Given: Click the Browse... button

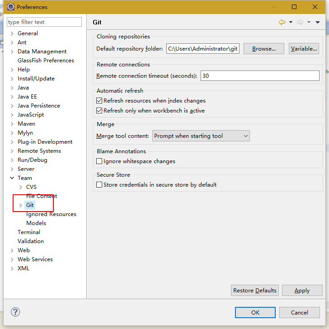Looking at the screenshot, I should point(264,49).
